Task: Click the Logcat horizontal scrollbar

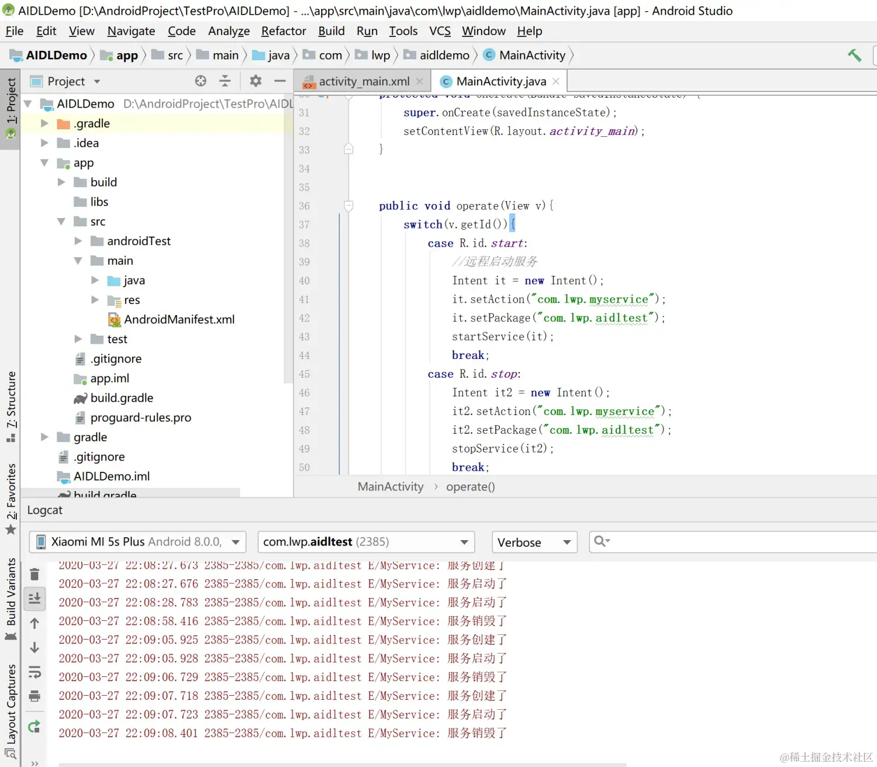Action: (342, 765)
